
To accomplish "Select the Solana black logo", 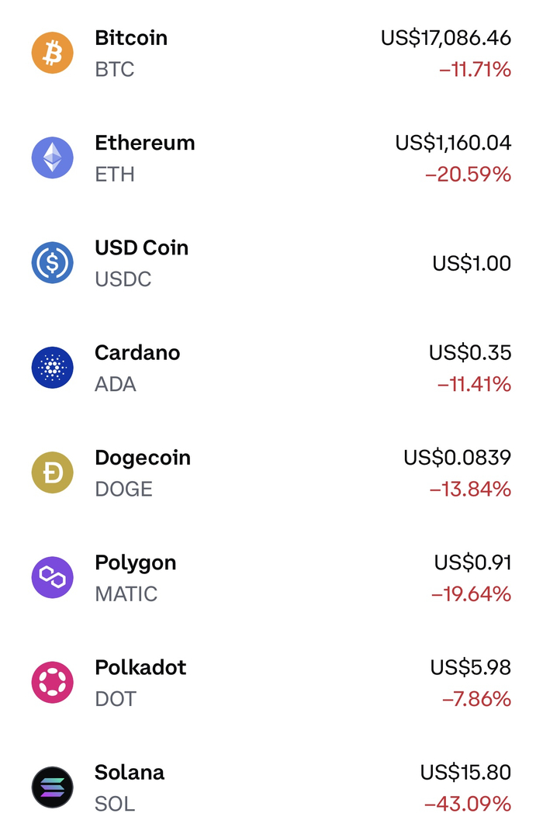I will pyautogui.click(x=52, y=787).
